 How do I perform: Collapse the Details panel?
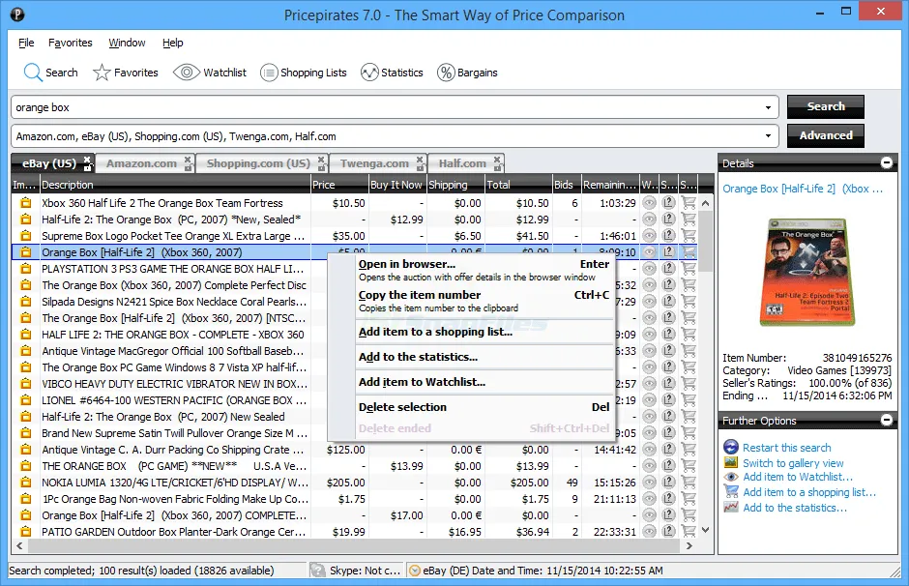pos(887,162)
